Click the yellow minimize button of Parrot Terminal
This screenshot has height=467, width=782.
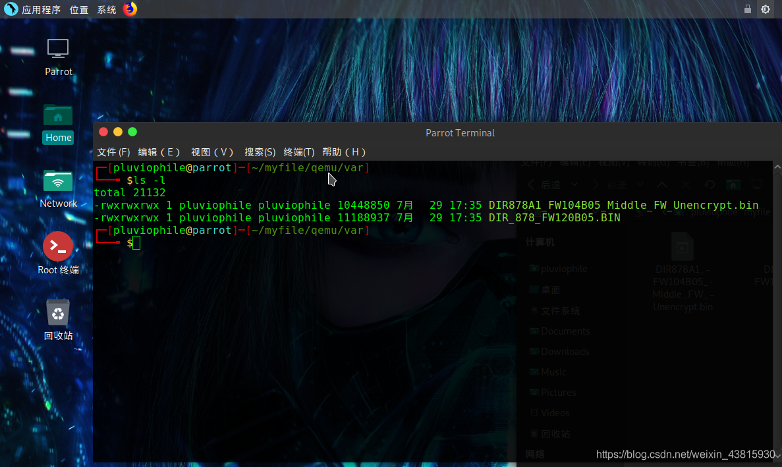(118, 132)
